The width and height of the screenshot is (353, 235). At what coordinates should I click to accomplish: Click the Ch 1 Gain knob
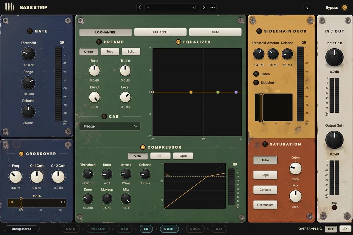(37, 177)
